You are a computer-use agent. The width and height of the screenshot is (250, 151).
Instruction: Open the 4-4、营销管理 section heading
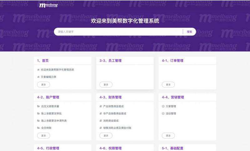(x=173, y=97)
